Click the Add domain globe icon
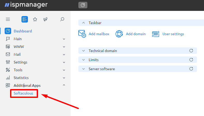The image size is (204, 116). click(119, 34)
